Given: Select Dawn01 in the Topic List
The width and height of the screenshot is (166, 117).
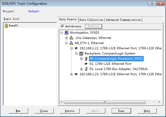Looking at the screenshot, I should pos(13,26).
